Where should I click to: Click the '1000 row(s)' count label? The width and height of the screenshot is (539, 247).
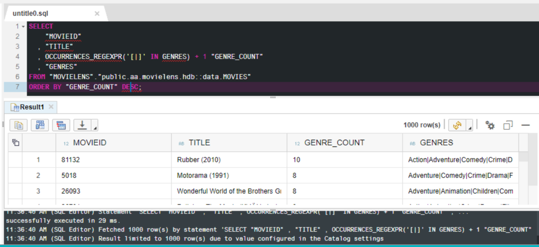point(422,125)
